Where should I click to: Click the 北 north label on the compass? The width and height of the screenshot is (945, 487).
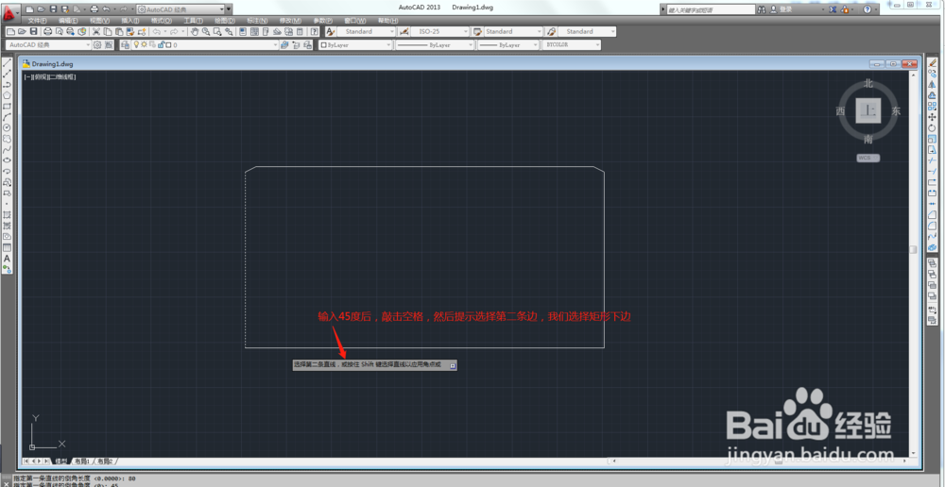click(x=868, y=84)
